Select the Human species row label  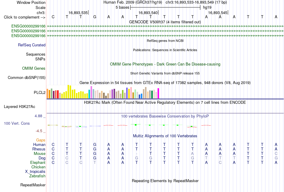click(39, 144)
